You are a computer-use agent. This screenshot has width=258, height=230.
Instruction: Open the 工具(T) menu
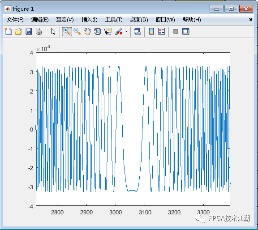click(114, 20)
